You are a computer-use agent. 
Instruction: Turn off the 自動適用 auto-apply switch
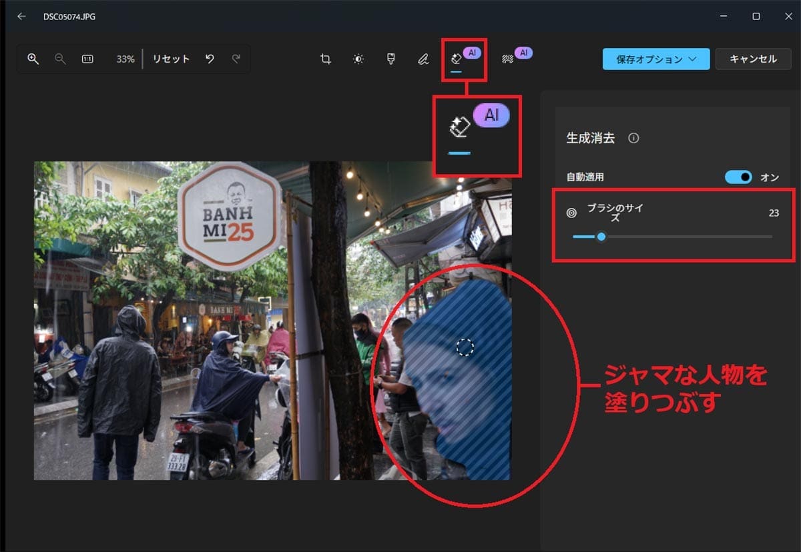coord(738,177)
